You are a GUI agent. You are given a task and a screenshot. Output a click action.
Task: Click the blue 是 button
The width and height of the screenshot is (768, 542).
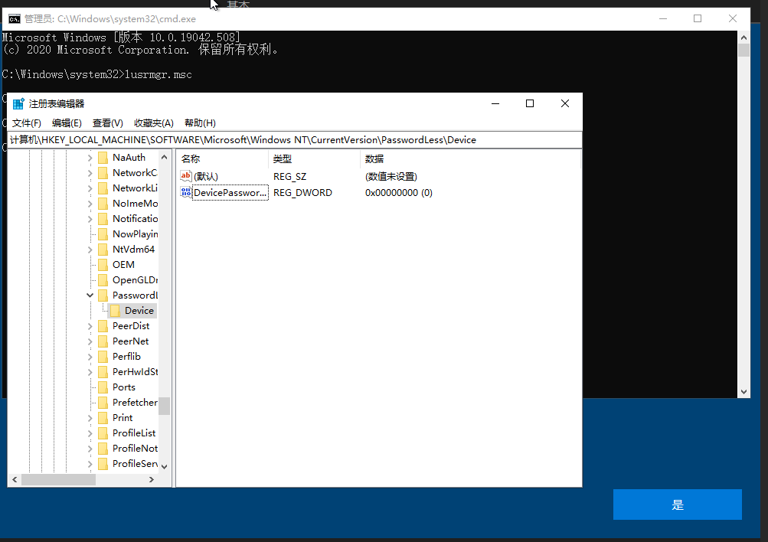(x=678, y=504)
